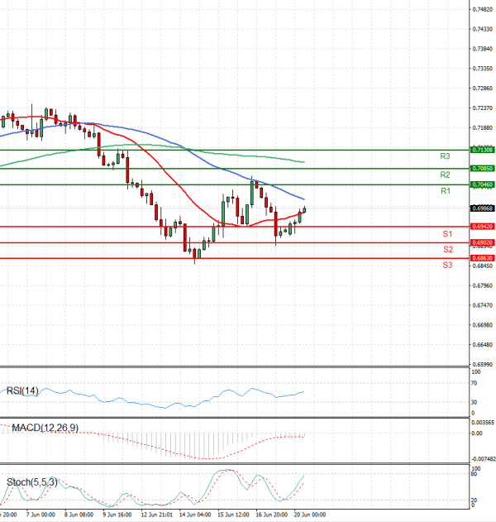Click the R1 resistance label
The width and height of the screenshot is (496, 522).
coord(446,191)
